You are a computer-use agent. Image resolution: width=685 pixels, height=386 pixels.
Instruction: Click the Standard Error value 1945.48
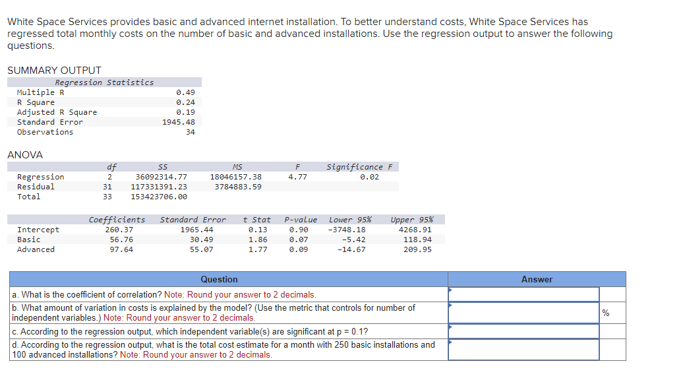point(179,123)
